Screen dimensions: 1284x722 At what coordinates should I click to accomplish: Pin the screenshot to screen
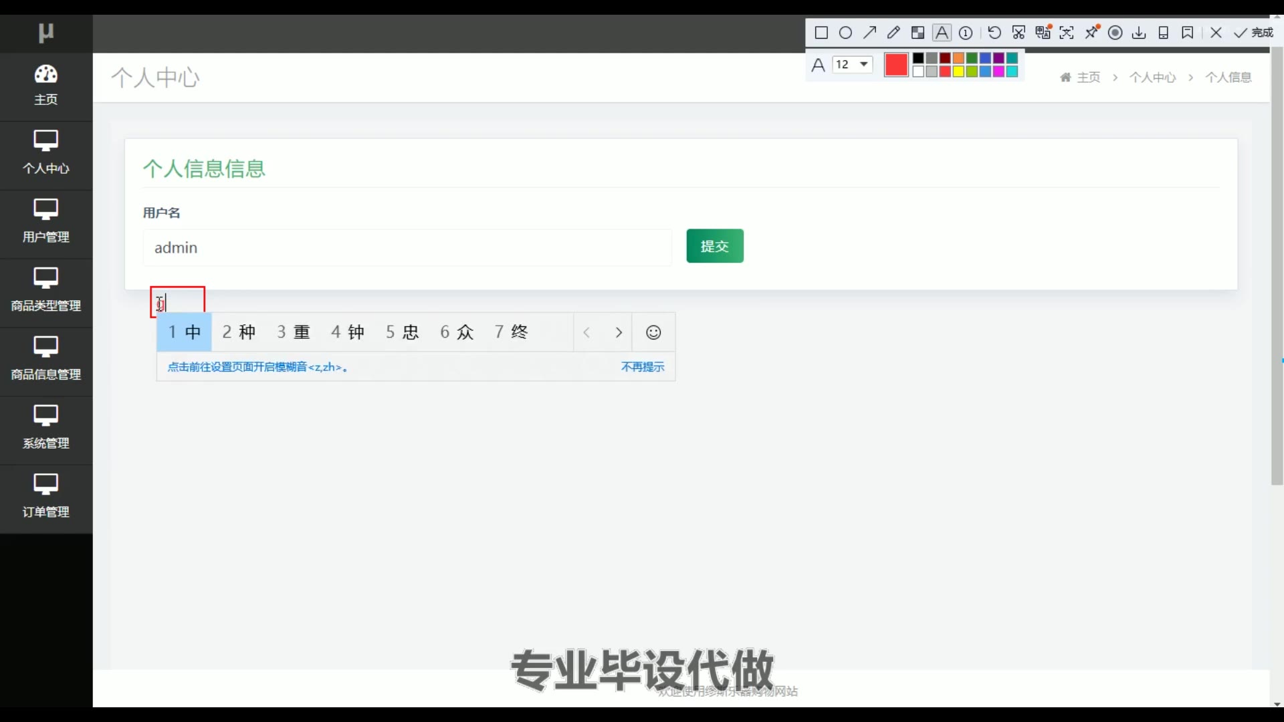[1092, 32]
